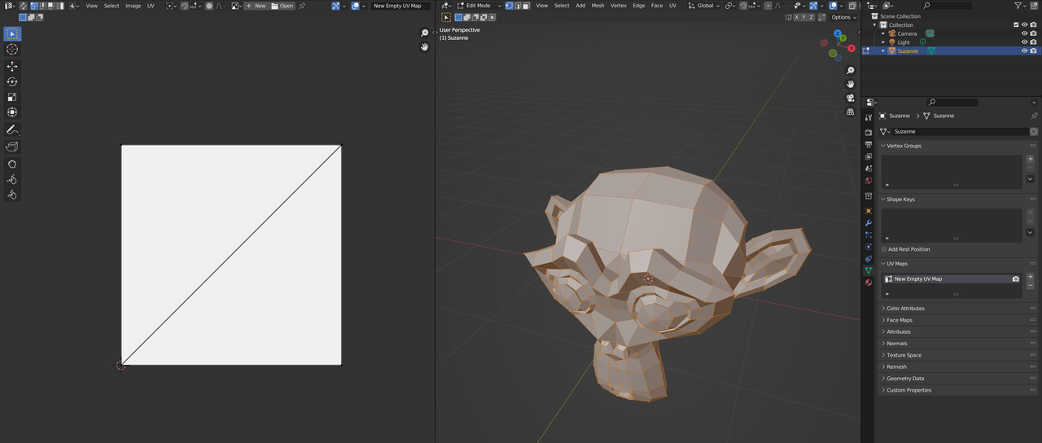This screenshot has width=1042, height=443.
Task: Select the 2D Cursor tool in UV editor
Action: (12, 50)
